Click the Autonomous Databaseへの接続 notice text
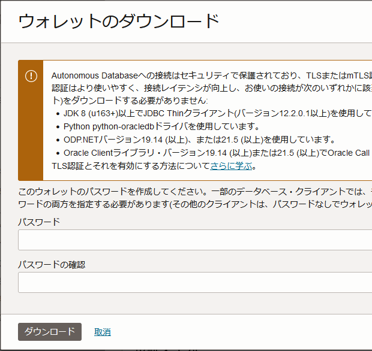Screen dimensions: 372x351 pyautogui.click(x=212, y=88)
